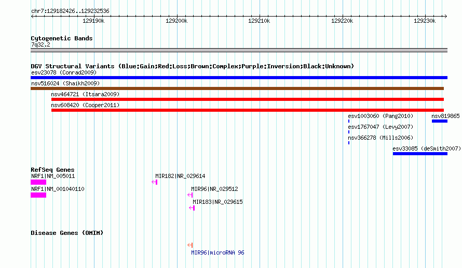Open the nsv819865 label
The width and height of the screenshot is (462, 268).
click(x=445, y=116)
